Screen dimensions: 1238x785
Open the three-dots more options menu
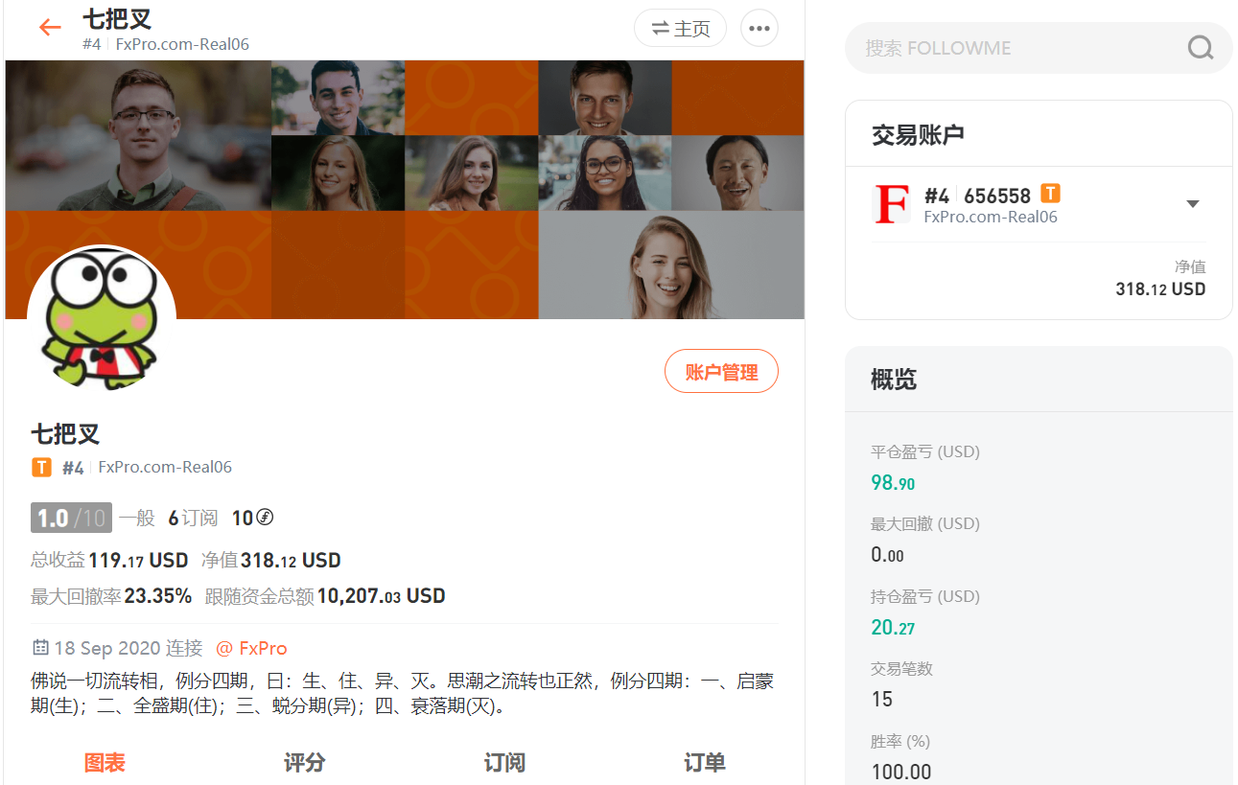point(759,28)
